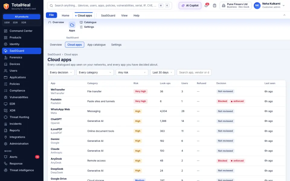The image size is (290, 181).
Task: Click Overview in the ribbon
Action: pyautogui.click(x=56, y=22)
